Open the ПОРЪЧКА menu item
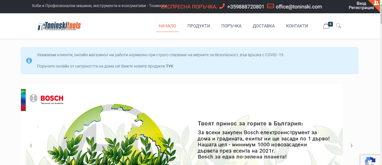Viewport: 382px width, 165px height. pyautogui.click(x=232, y=26)
